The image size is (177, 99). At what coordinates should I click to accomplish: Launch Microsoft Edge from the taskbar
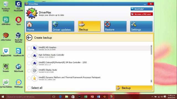coord(60,97)
